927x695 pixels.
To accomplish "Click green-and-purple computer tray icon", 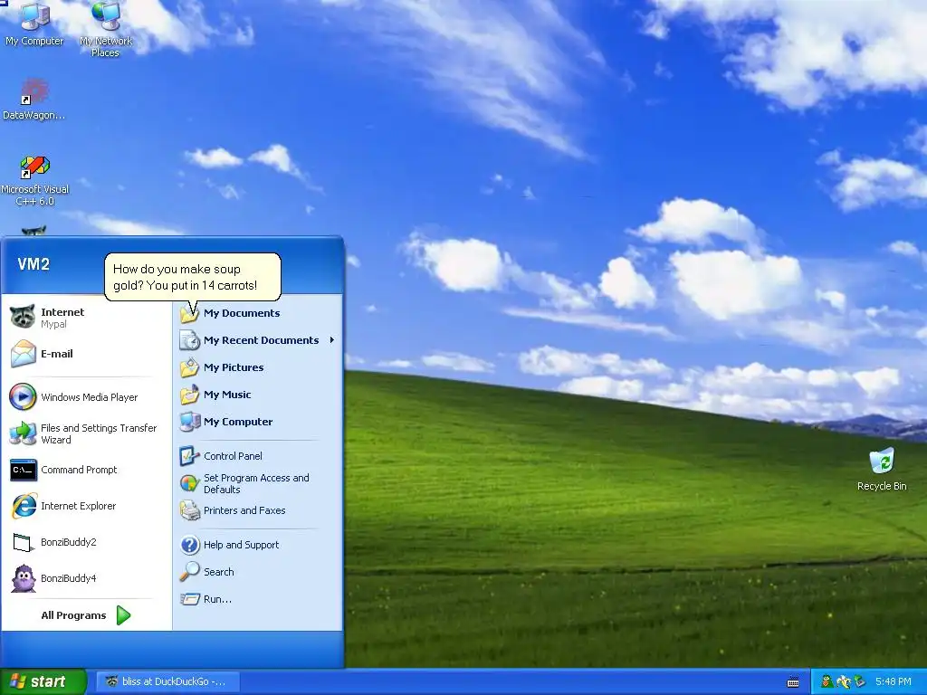I will click(x=860, y=682).
